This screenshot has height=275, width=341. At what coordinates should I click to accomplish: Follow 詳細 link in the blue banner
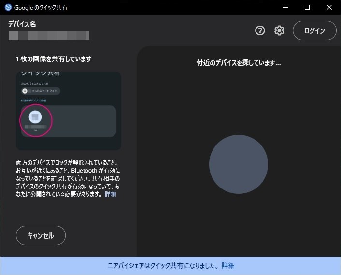[228, 266]
